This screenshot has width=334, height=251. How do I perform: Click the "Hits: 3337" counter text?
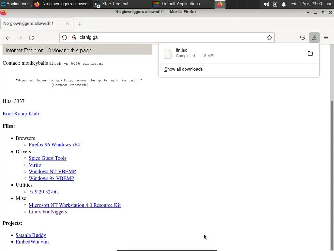click(13, 101)
